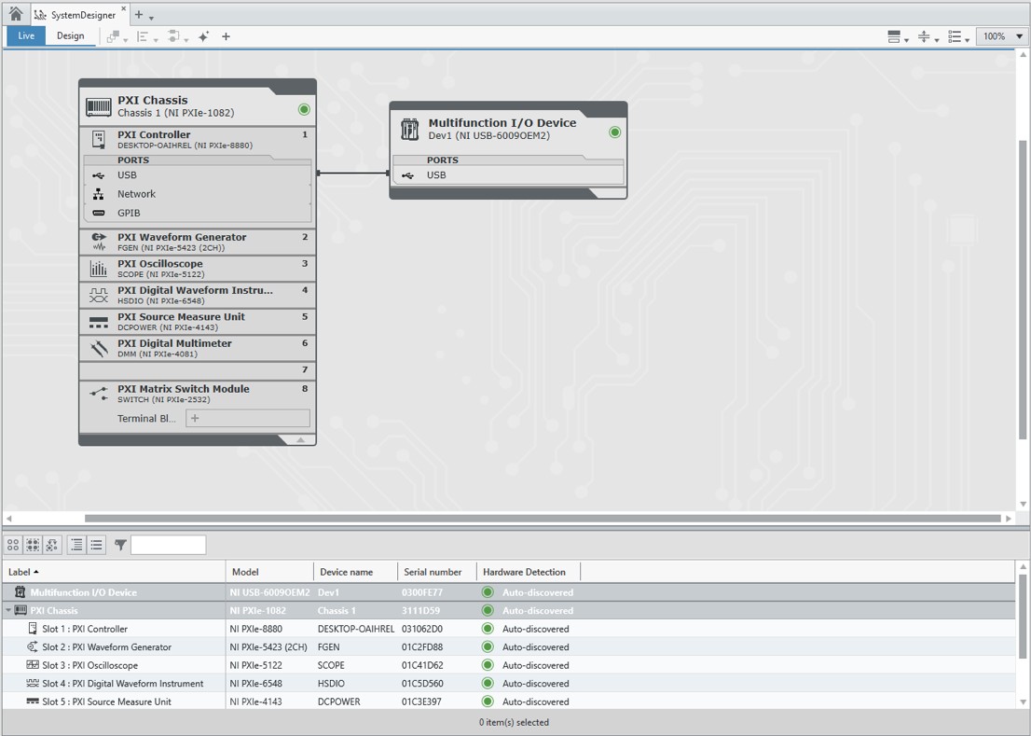Click the chassis green status indicator
Screen dimensions: 1031x736
coord(304,109)
